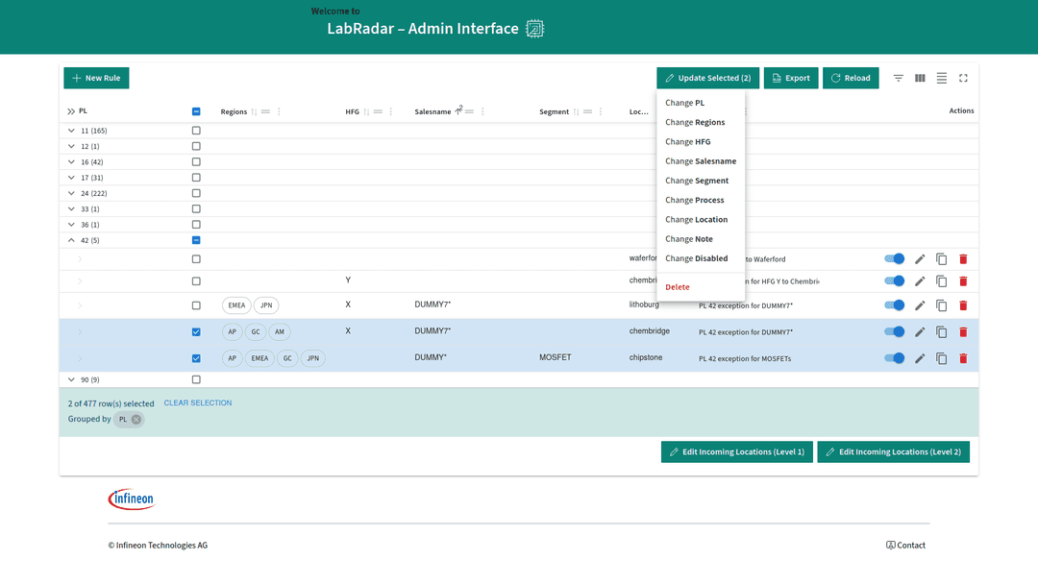
Task: Copy the HFG Y chembridge rule
Action: coord(941,281)
